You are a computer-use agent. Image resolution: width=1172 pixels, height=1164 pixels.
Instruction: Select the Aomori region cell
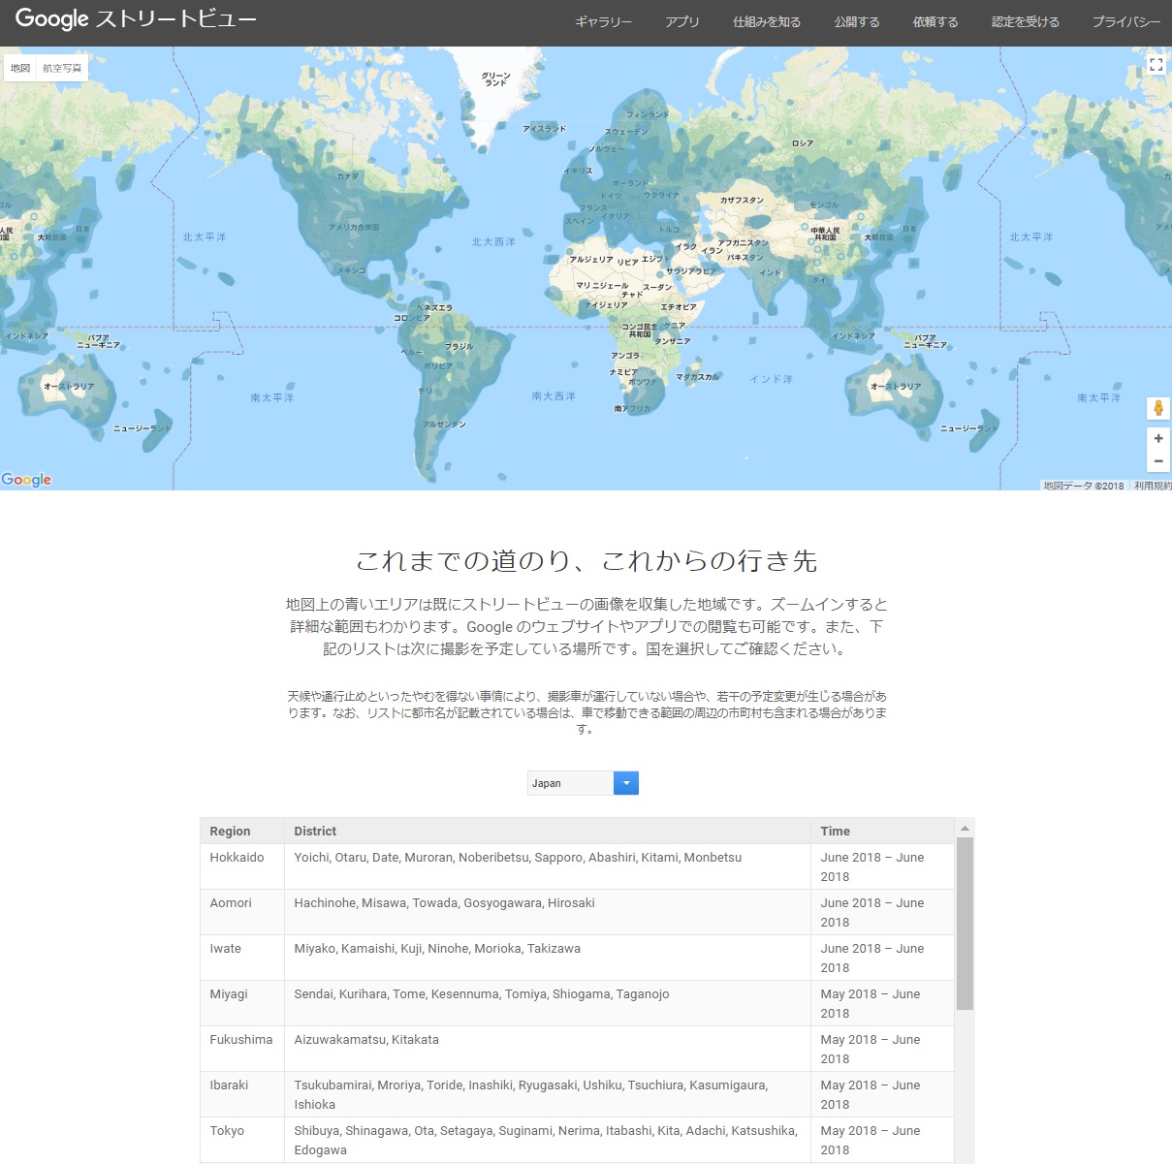click(242, 912)
